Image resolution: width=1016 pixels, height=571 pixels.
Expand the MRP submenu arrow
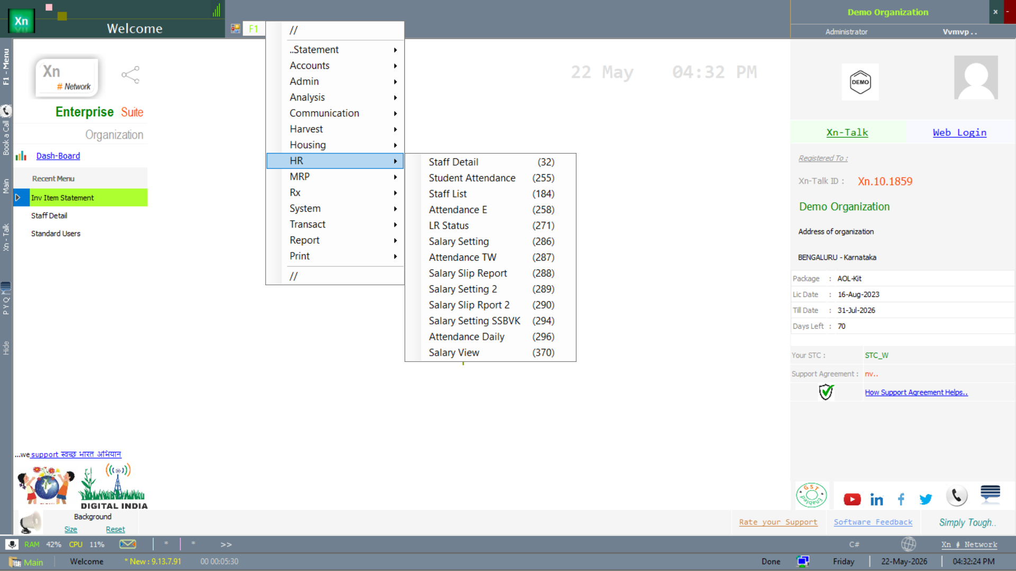tap(395, 177)
